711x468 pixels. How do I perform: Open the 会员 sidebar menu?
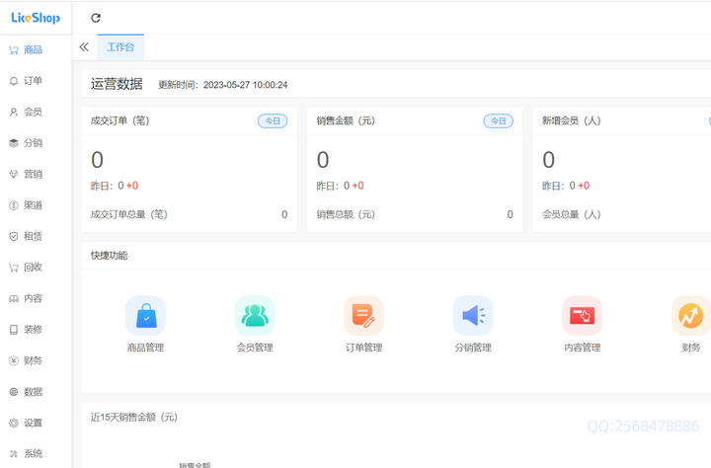coord(36,112)
